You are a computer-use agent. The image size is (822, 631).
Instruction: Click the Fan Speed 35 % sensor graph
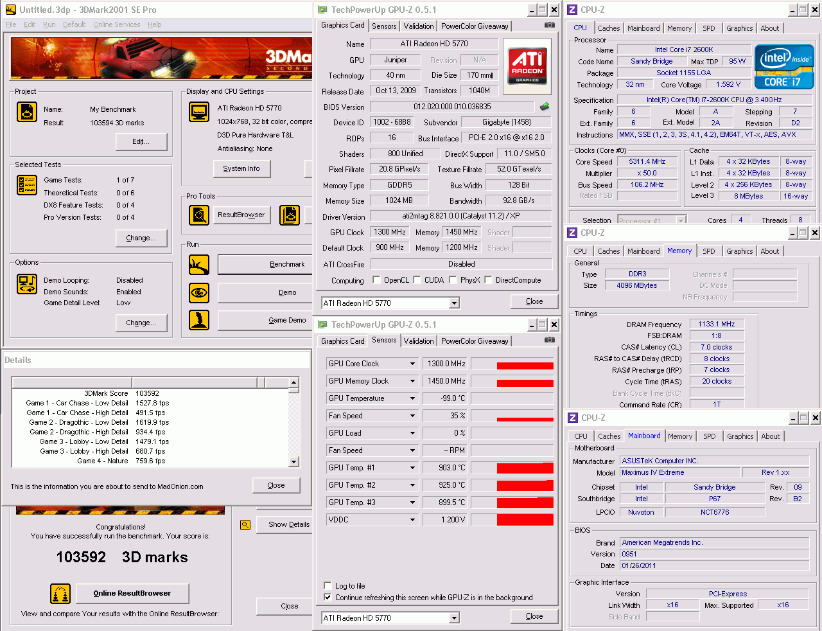click(x=512, y=416)
